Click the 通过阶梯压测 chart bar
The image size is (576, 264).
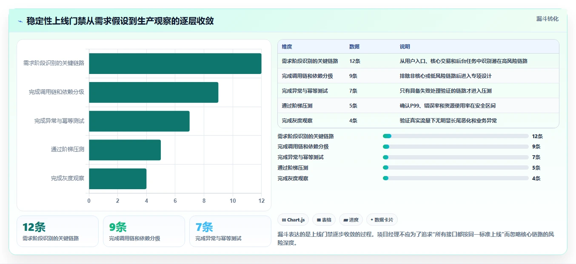coord(125,150)
